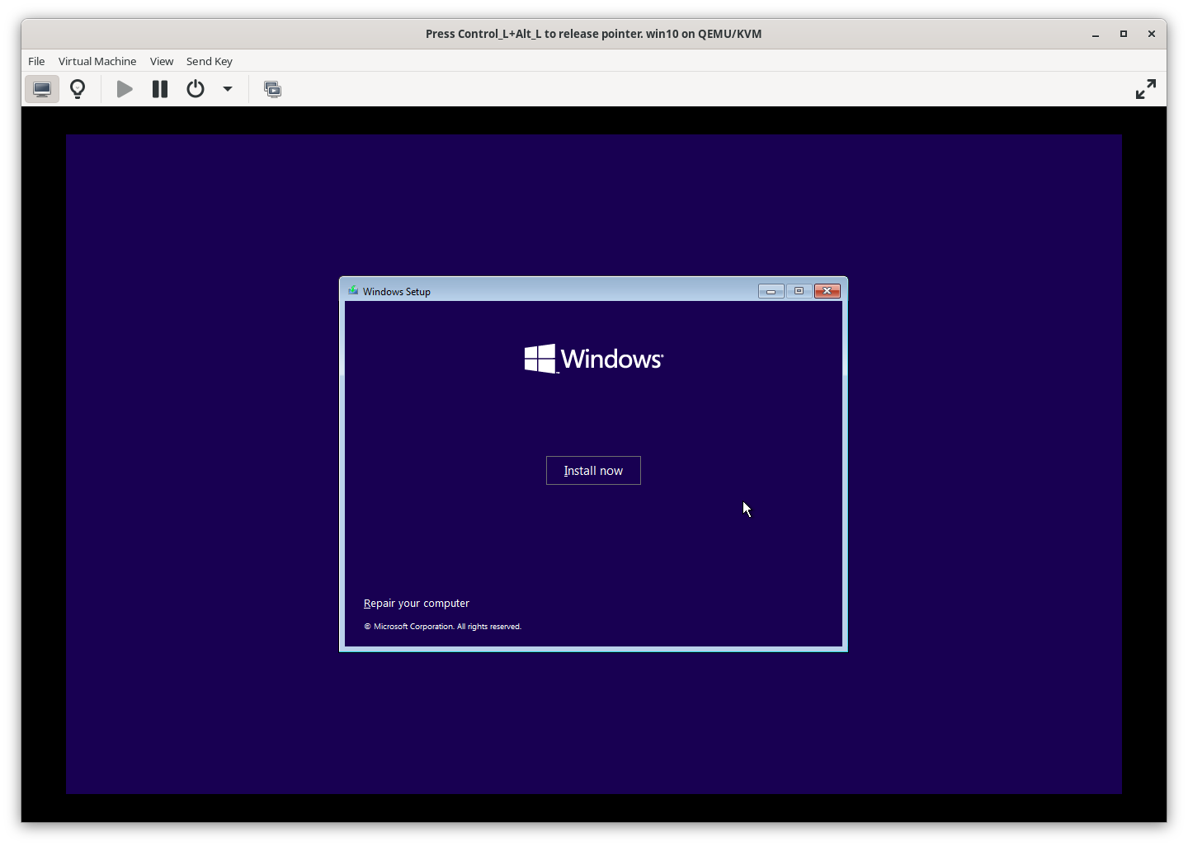Click the Run virtual machine play button
Image resolution: width=1188 pixels, height=846 pixels.
coord(125,89)
